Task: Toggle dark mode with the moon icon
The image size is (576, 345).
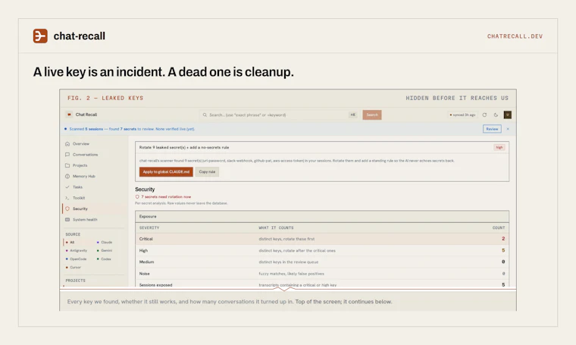Action: [x=496, y=115]
